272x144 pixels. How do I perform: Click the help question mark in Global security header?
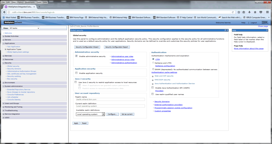click(x=225, y=30)
